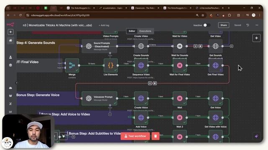
Task: Open the Voiceover Prompt node
Action: (99, 98)
